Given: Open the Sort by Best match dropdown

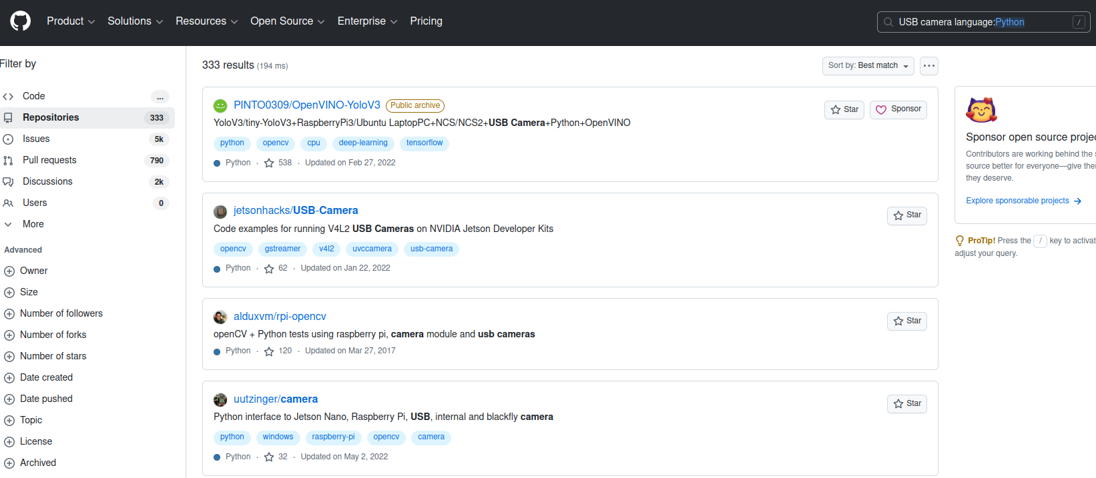Looking at the screenshot, I should [868, 66].
